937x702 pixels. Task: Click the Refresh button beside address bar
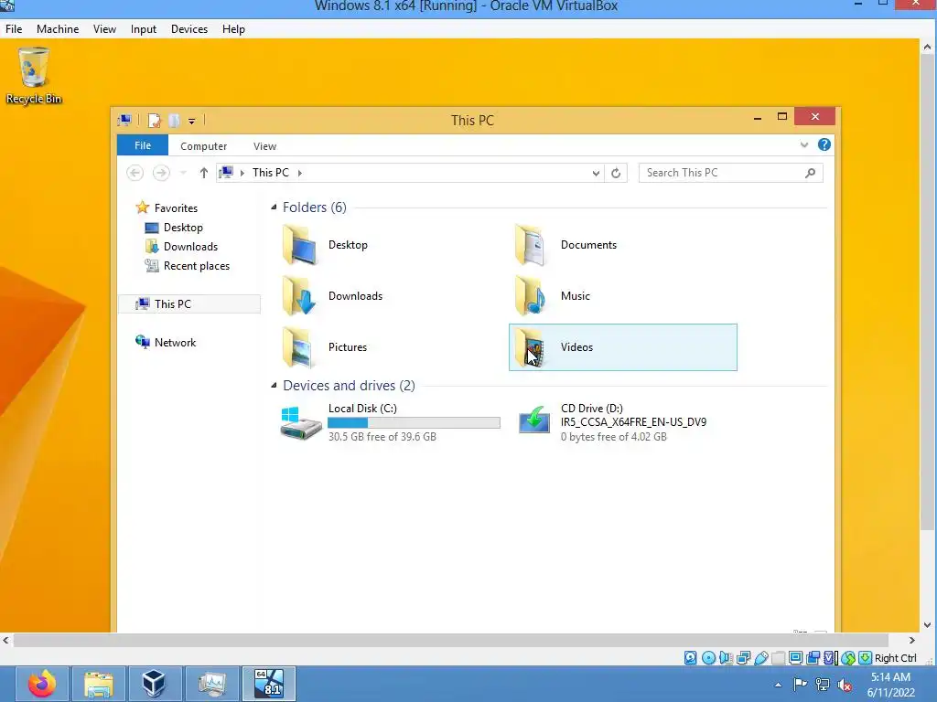tap(616, 173)
